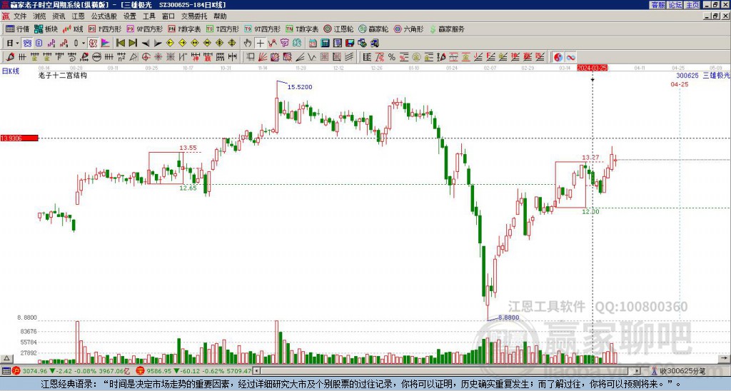Open the 六角形 hexagon tool
This screenshot has width=731, height=391.
point(408,29)
